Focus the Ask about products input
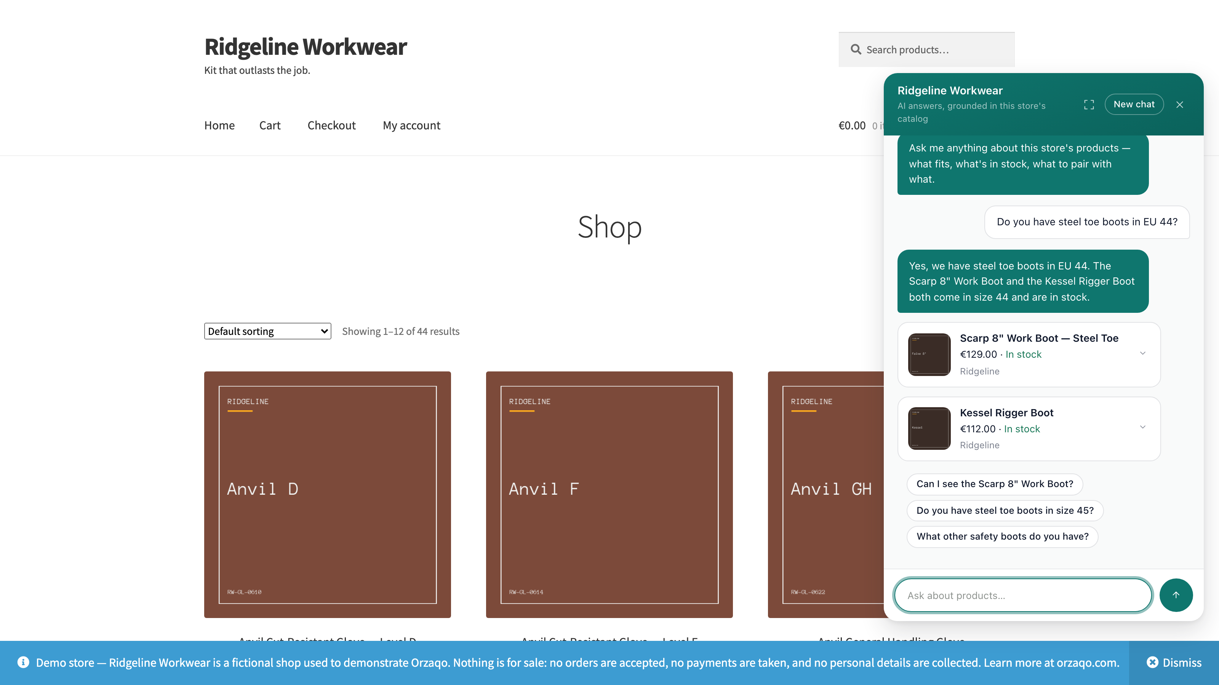This screenshot has width=1219, height=685. pyautogui.click(x=1022, y=595)
